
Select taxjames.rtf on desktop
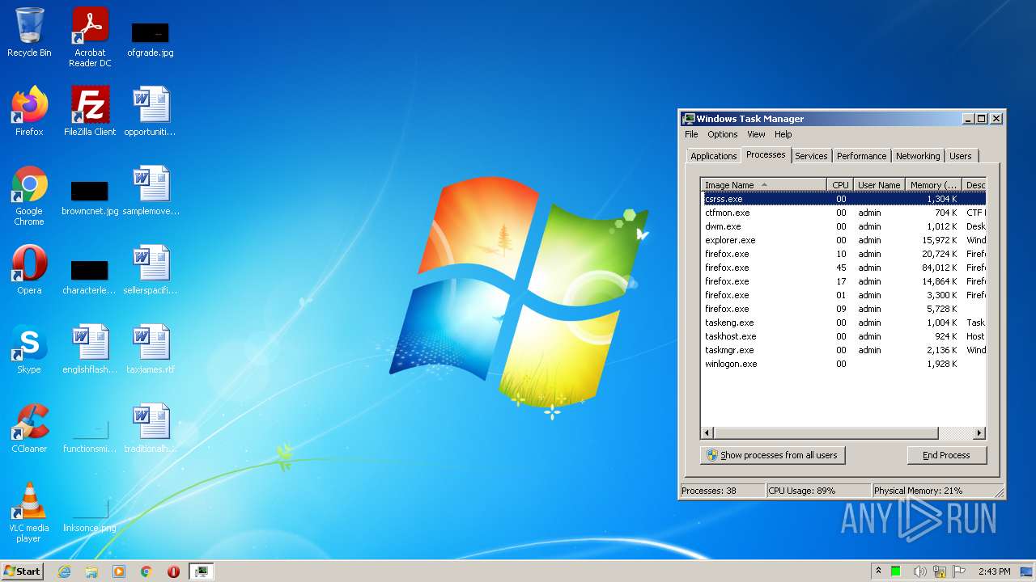pyautogui.click(x=151, y=349)
